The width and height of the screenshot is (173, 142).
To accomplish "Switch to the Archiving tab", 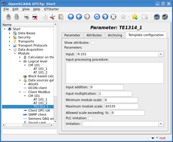I will [115, 35].
